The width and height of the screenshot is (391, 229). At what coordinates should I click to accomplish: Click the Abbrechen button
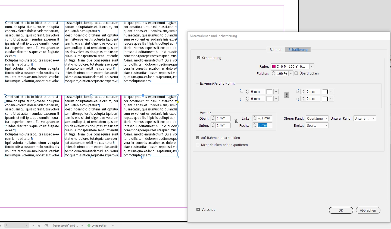pyautogui.click(x=368, y=210)
